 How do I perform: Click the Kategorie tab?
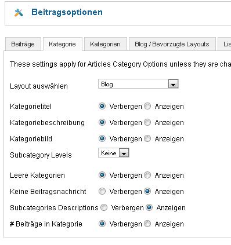[x=62, y=44]
